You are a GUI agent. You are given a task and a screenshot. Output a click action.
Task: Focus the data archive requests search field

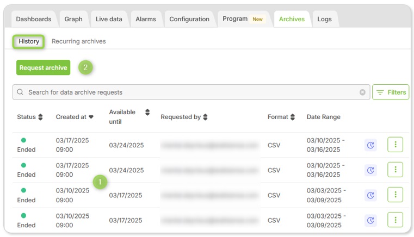pyautogui.click(x=191, y=92)
